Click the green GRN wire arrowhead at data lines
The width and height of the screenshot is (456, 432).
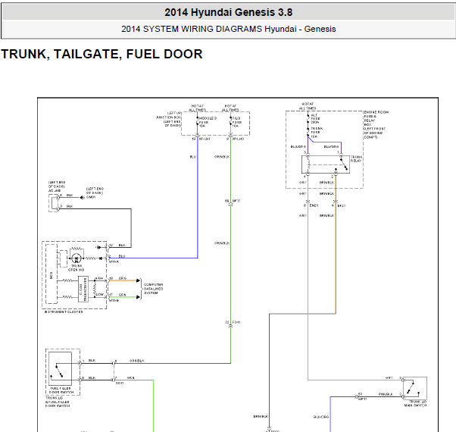coord(139,297)
